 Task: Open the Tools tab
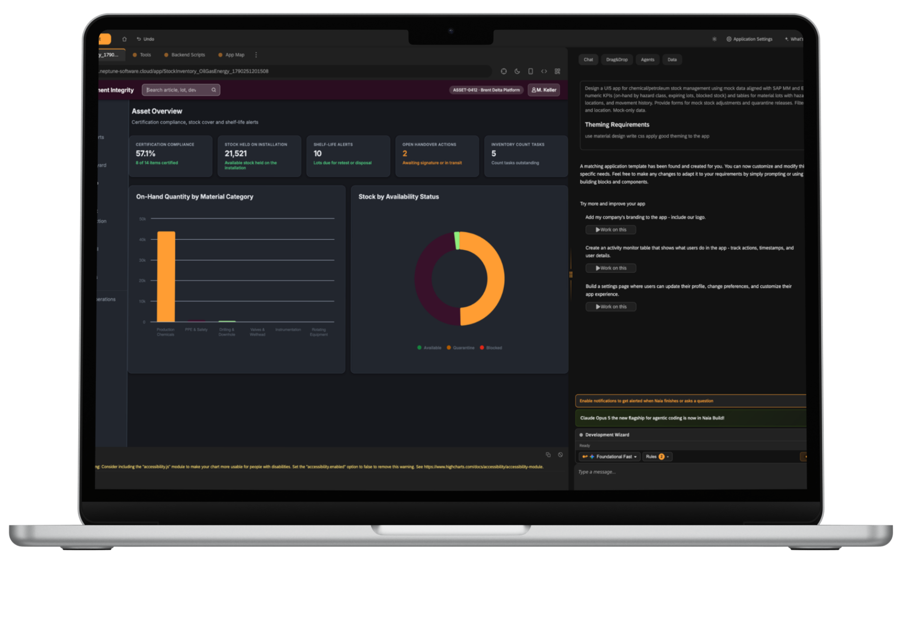(142, 55)
